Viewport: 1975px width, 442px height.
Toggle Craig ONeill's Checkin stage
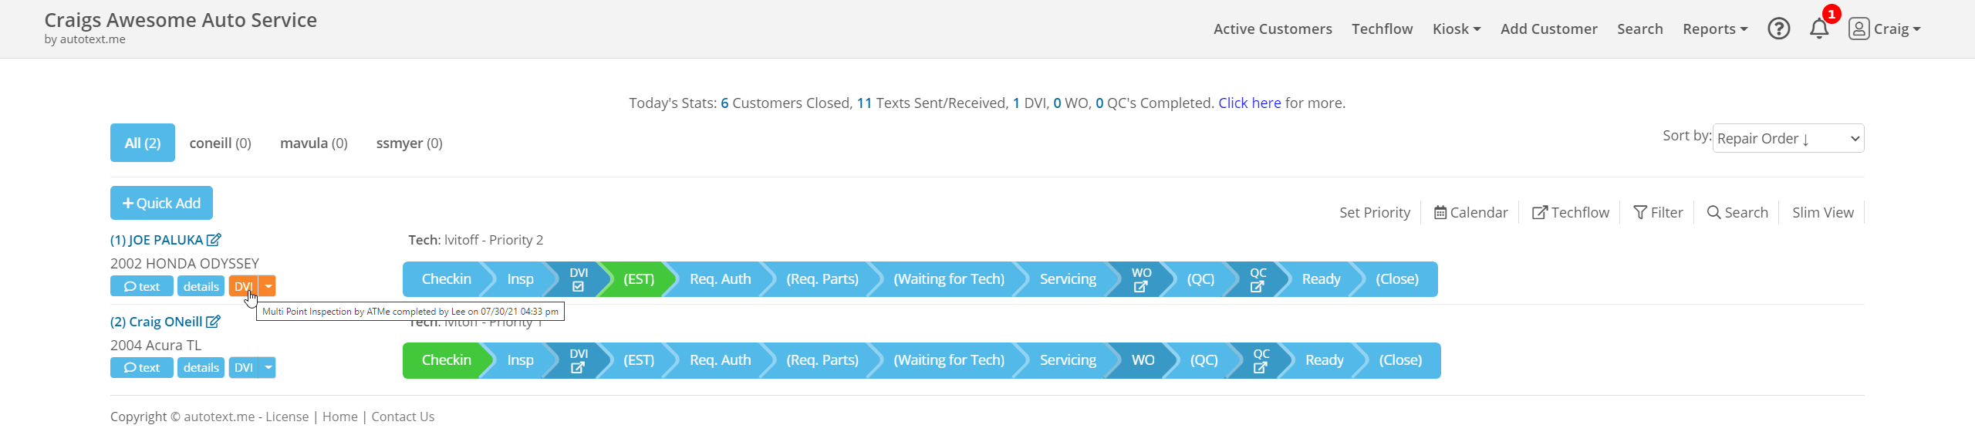[446, 360]
